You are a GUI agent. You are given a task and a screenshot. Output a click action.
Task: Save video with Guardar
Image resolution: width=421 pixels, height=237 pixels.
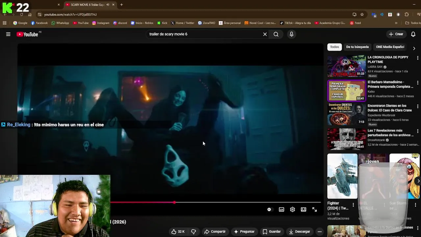coord(271,232)
